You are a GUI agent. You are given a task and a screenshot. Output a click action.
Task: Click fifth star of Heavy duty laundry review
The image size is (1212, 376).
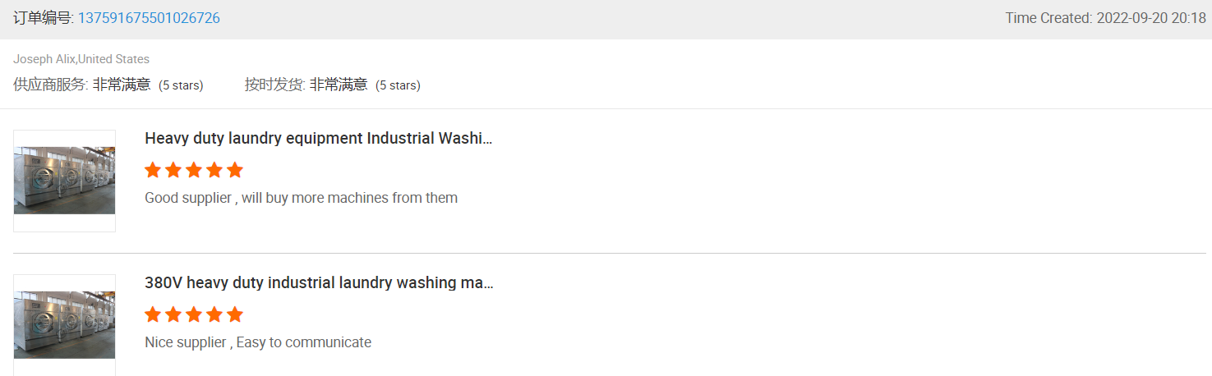[x=235, y=170]
